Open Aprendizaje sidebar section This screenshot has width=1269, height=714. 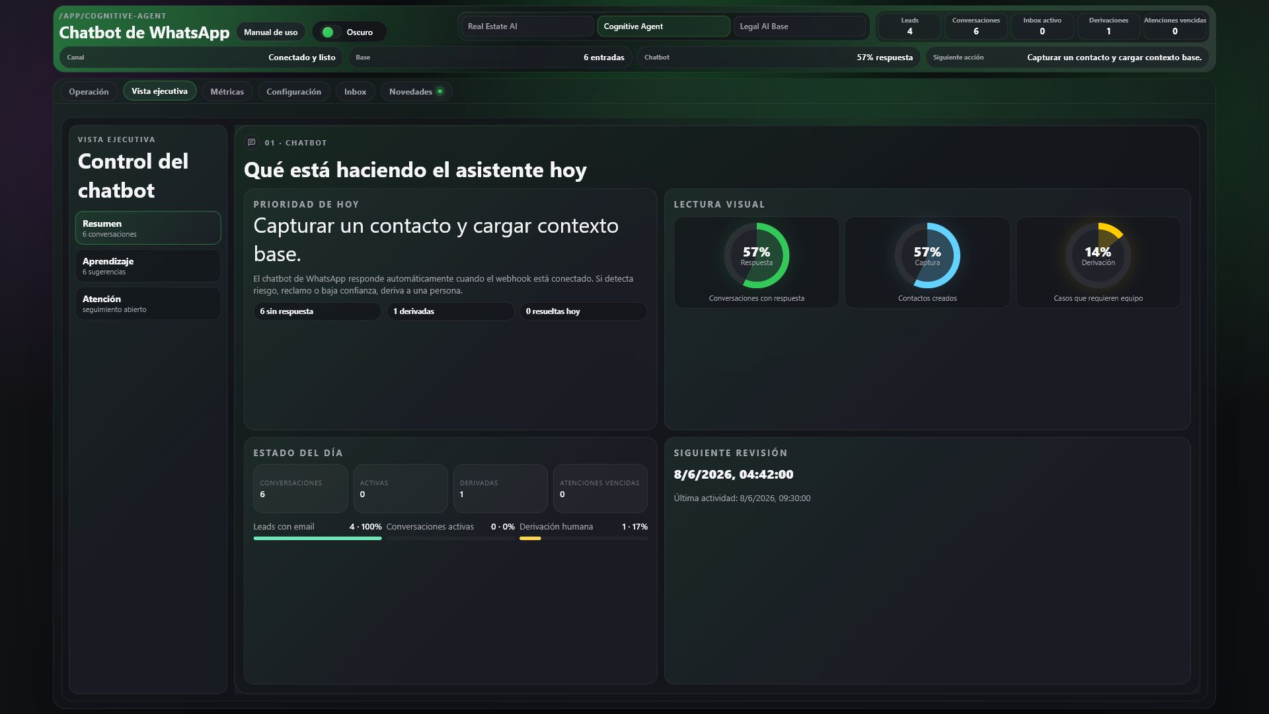point(148,266)
